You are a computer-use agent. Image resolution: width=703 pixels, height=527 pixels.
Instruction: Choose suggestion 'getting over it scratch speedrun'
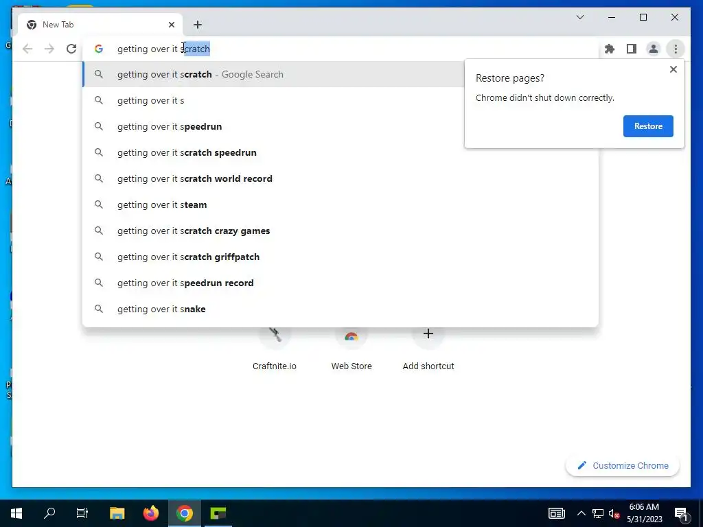341,152
